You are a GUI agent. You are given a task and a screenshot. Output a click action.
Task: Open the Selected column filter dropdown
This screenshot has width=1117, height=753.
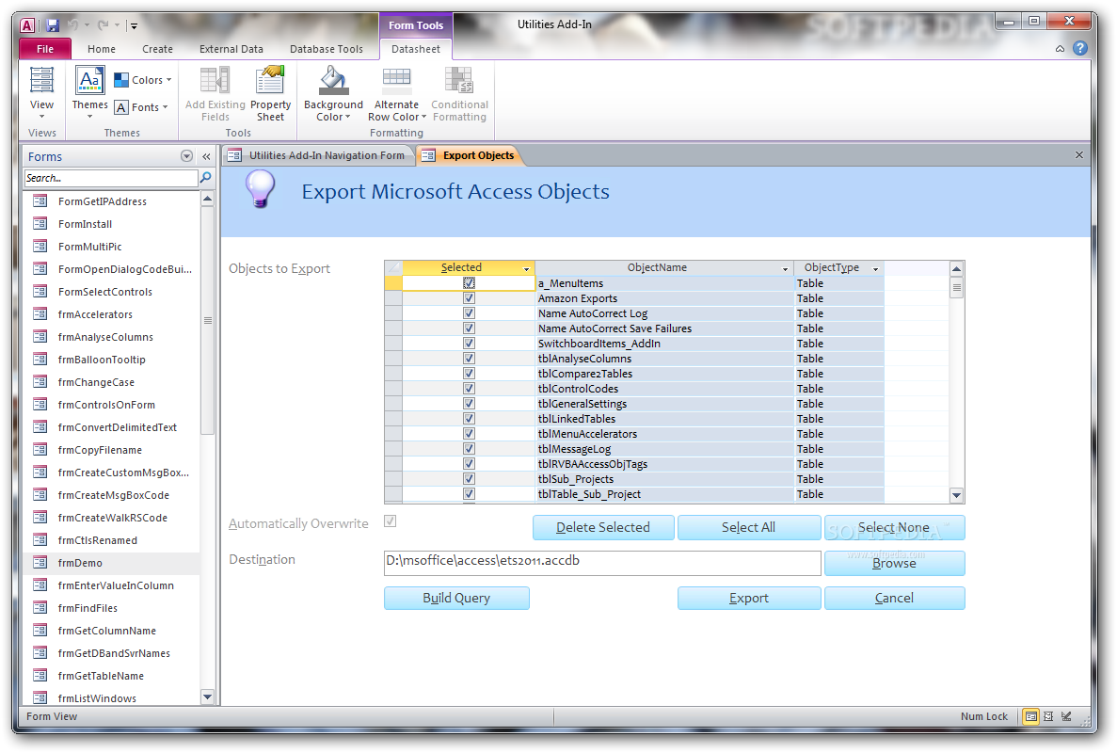click(526, 268)
